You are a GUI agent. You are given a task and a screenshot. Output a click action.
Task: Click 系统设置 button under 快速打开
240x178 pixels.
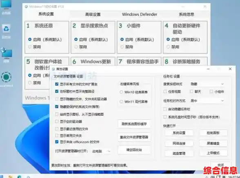179,133
